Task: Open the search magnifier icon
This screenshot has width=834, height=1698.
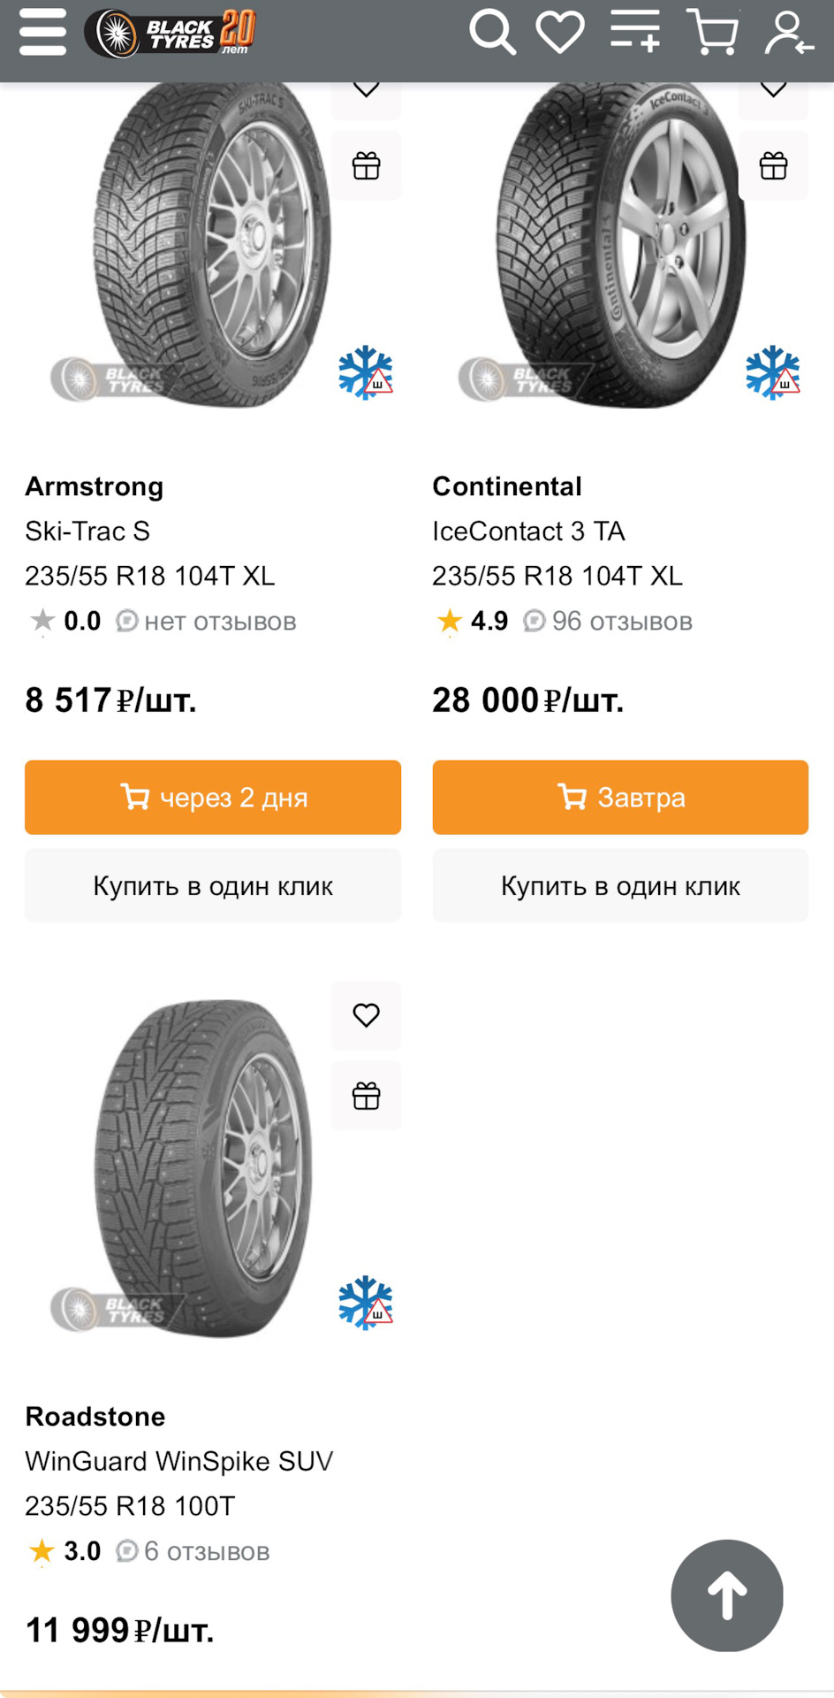Action: point(492,33)
